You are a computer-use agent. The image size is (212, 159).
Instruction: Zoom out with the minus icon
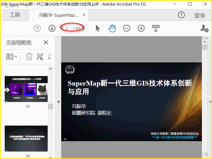[127, 28]
